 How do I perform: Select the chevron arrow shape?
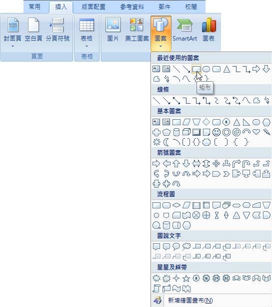click(x=226, y=174)
